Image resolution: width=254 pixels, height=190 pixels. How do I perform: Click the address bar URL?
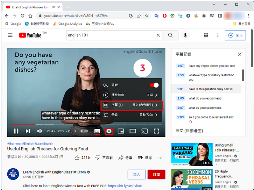pyautogui.click(x=76, y=16)
